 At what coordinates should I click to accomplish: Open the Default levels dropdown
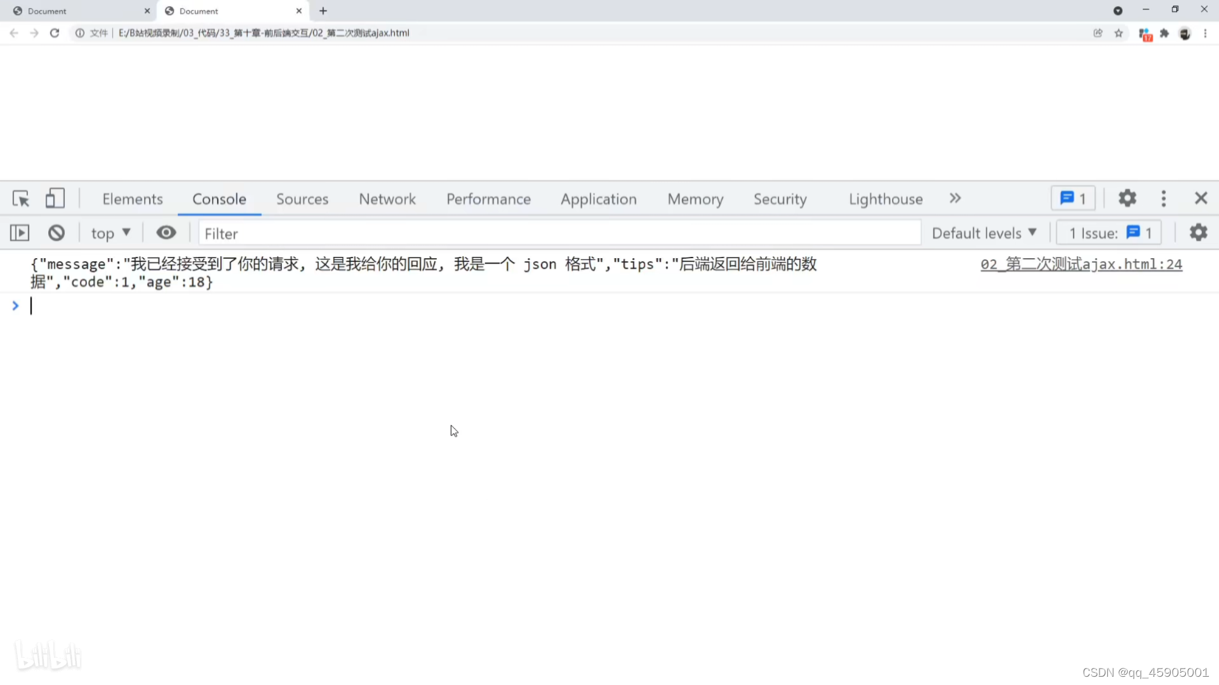(984, 233)
